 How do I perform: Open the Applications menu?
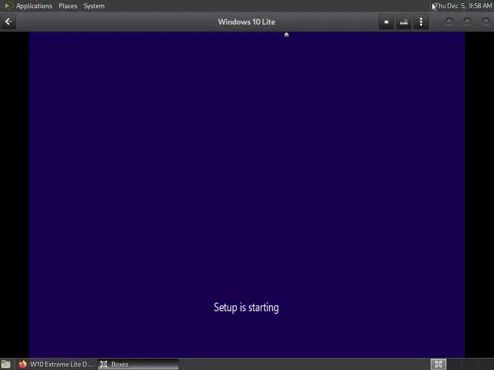pyautogui.click(x=34, y=6)
